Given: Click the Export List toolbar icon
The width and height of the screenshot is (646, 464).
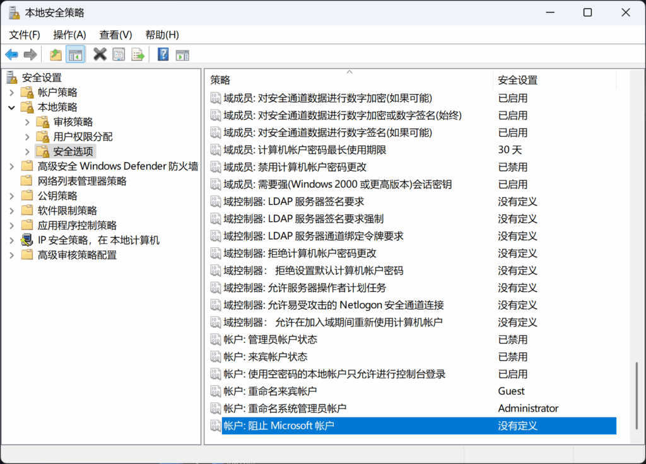Looking at the screenshot, I should tap(138, 54).
